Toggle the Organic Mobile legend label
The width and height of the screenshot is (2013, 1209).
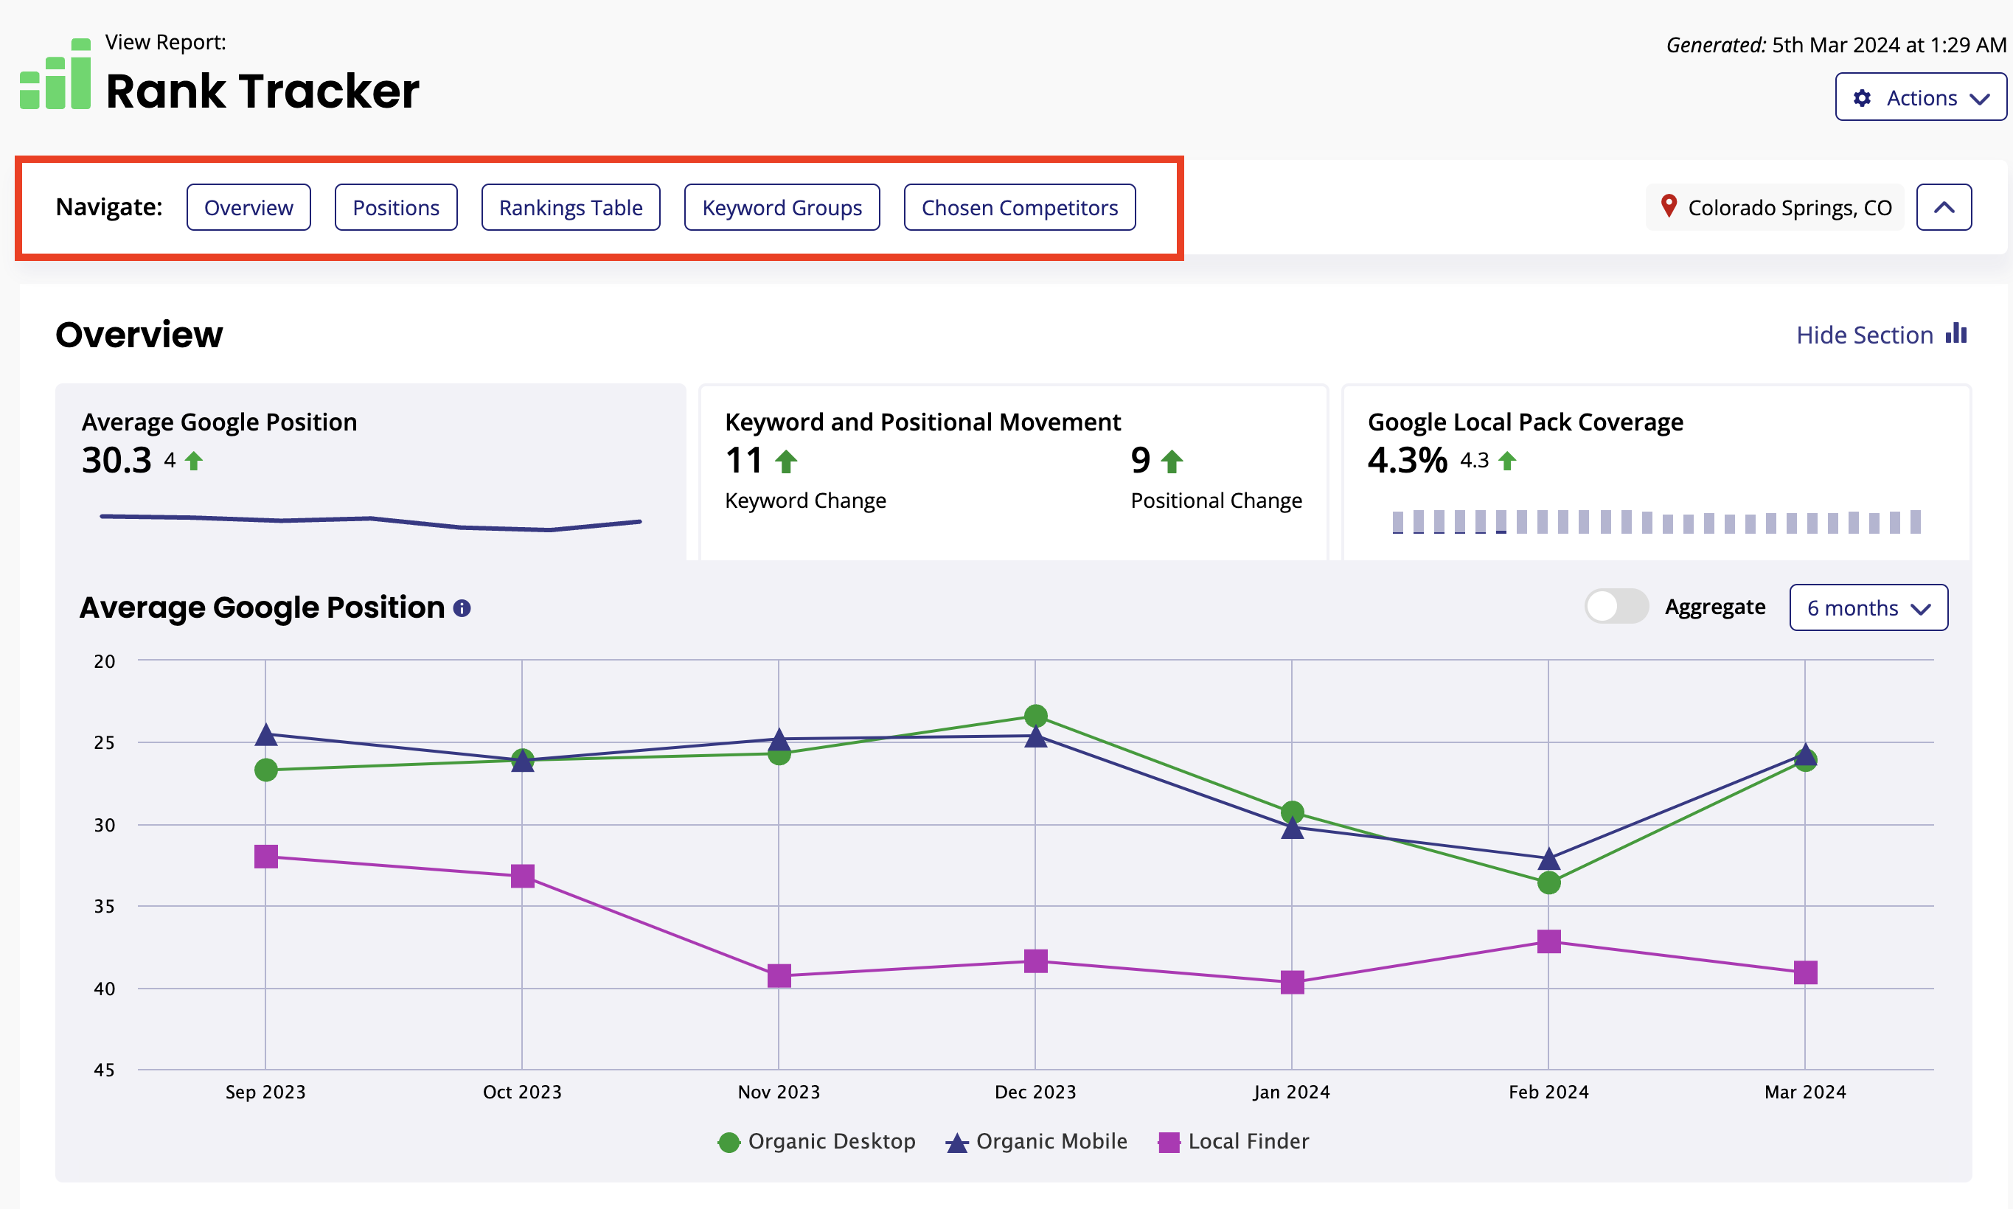(x=1051, y=1141)
